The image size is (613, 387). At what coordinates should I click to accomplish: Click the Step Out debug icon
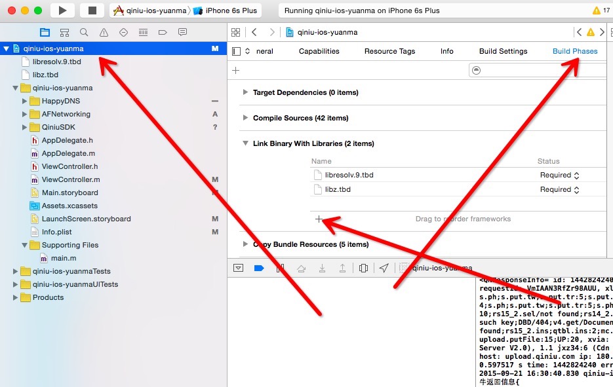click(342, 268)
